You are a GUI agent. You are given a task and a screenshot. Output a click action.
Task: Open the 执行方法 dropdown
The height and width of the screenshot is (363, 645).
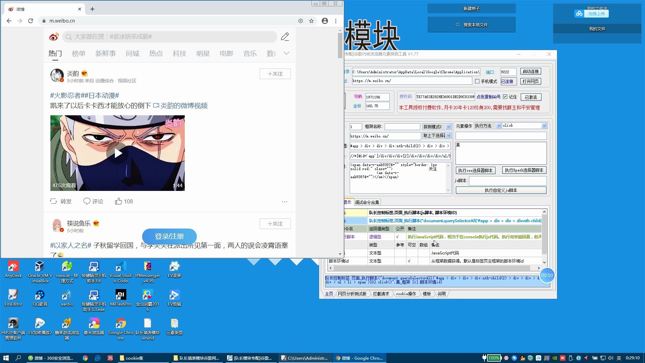499,126
